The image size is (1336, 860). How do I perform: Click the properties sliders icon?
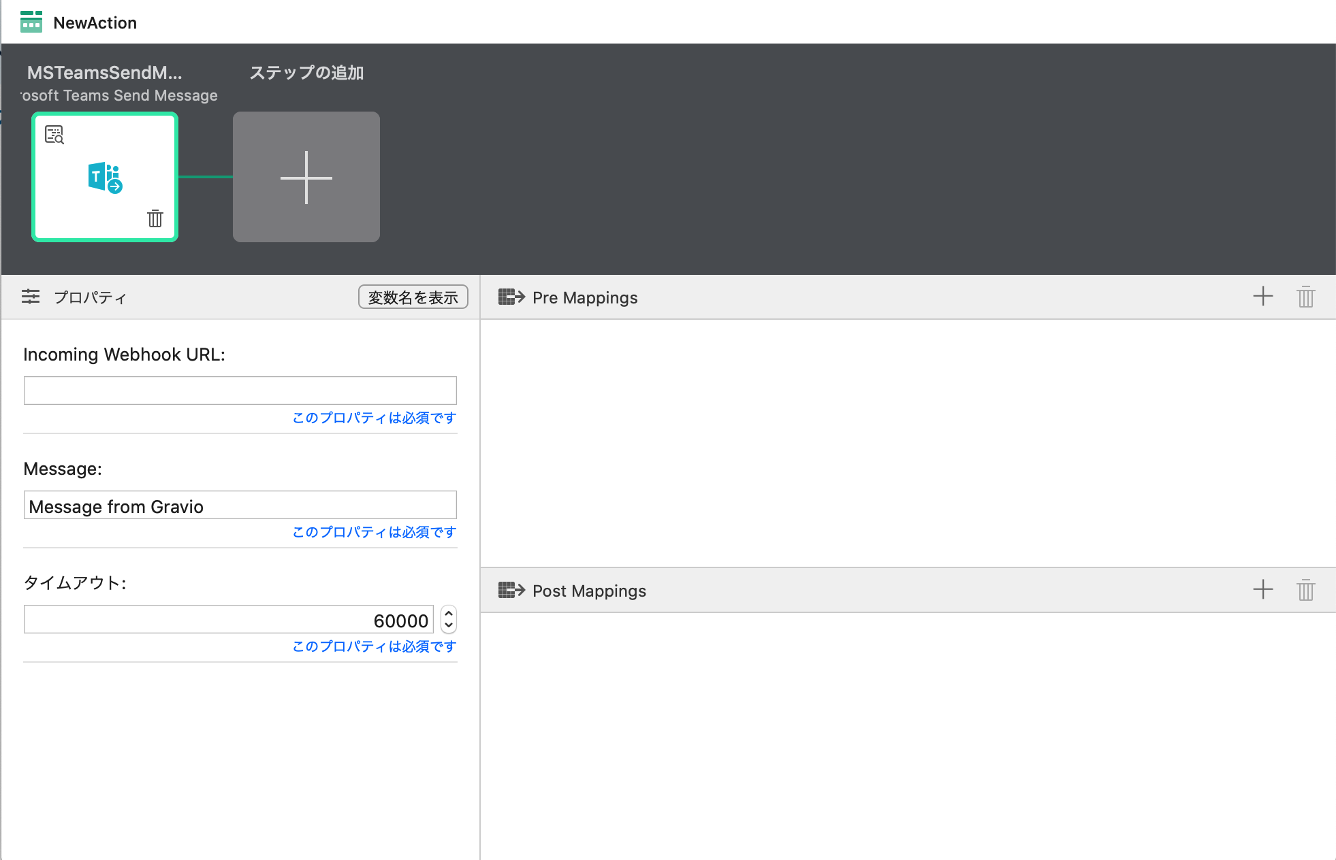pyautogui.click(x=31, y=297)
